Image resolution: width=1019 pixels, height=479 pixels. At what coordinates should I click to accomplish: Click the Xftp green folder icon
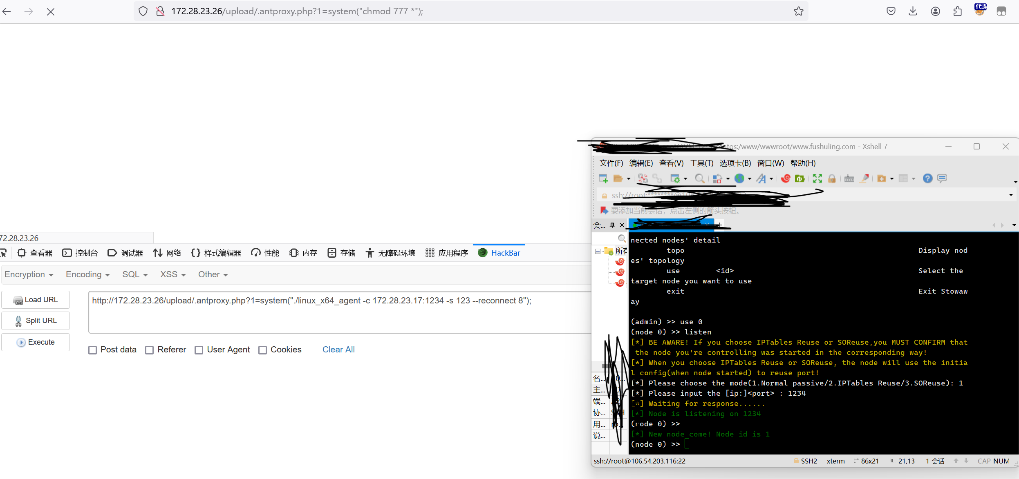click(x=800, y=178)
